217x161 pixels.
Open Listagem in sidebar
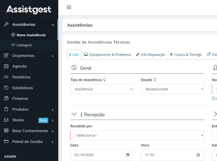tap(21, 45)
